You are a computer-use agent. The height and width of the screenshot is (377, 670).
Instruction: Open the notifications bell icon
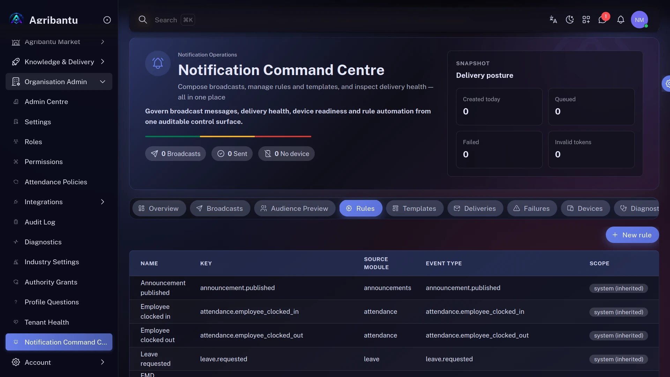(x=621, y=20)
